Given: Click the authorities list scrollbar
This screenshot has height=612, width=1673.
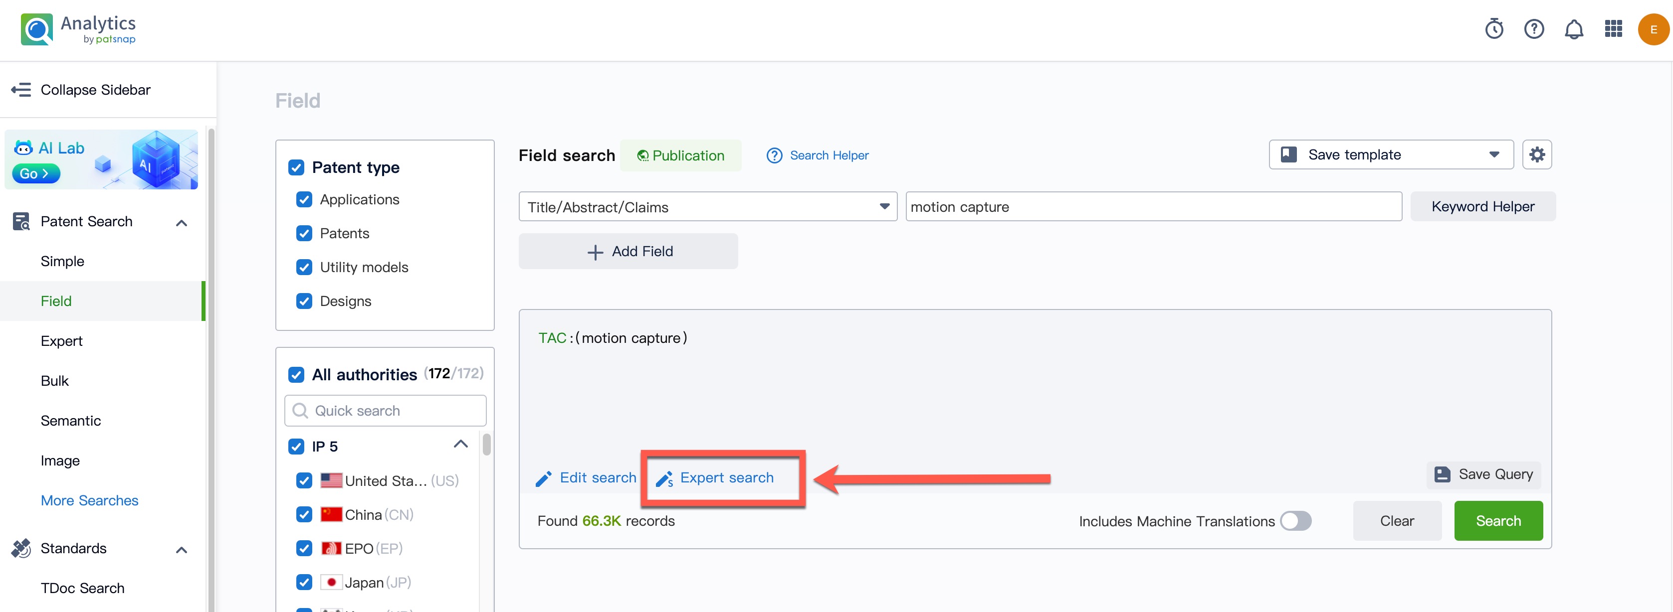Looking at the screenshot, I should point(486,445).
